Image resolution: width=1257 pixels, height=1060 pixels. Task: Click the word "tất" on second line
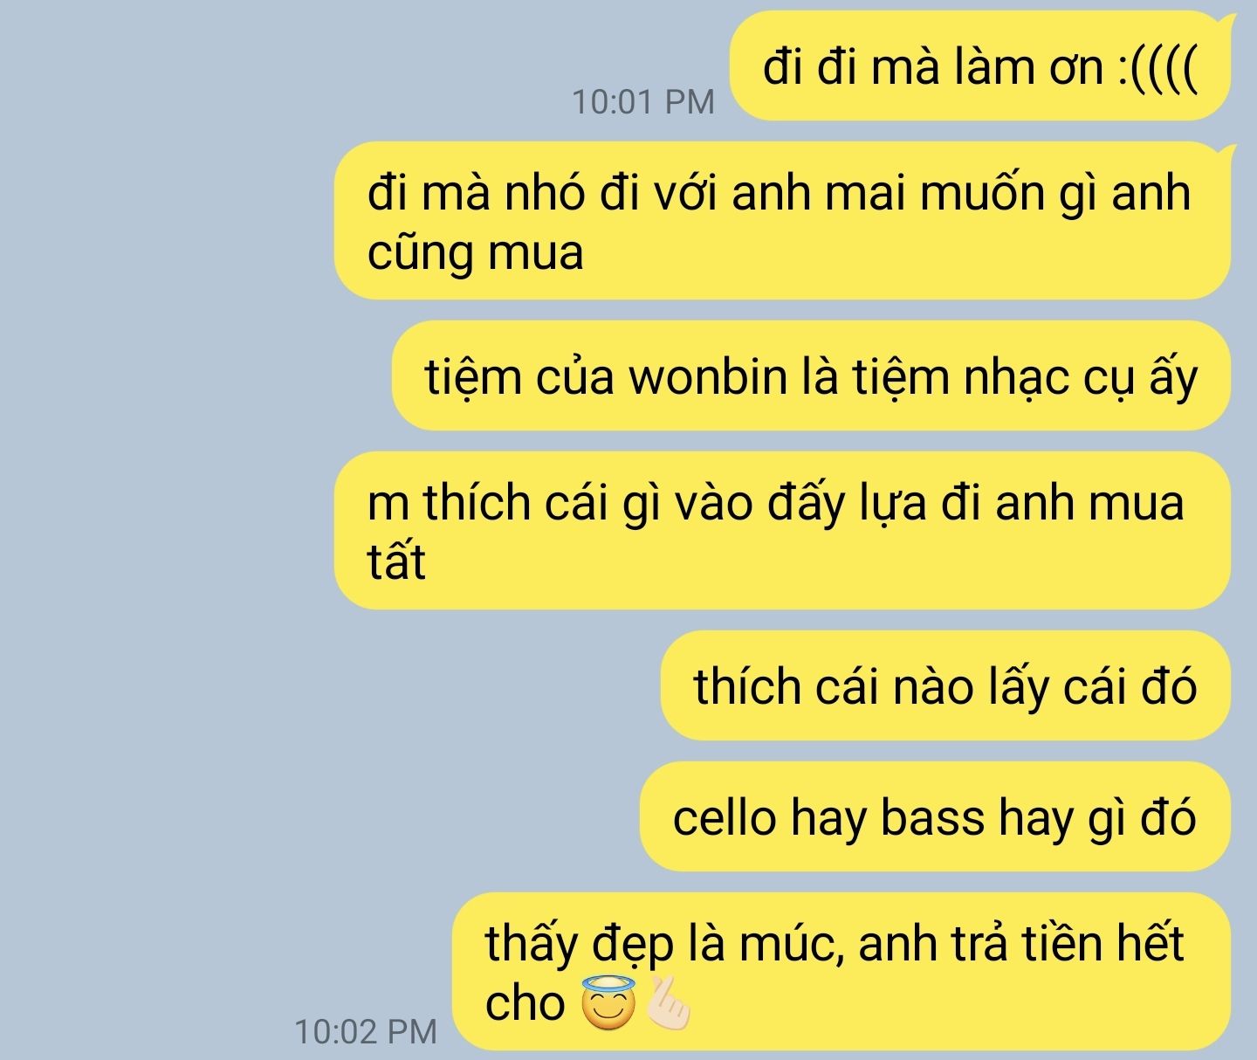point(396,561)
